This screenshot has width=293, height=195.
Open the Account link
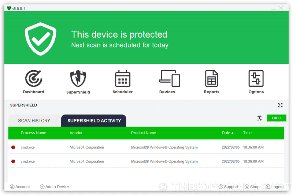point(20,187)
